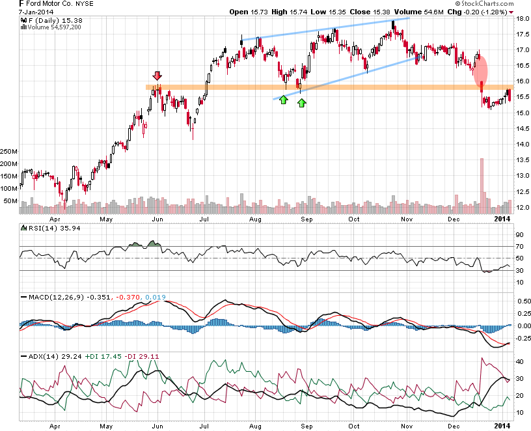Click the red ellipse highlighting December drop

click(x=480, y=71)
